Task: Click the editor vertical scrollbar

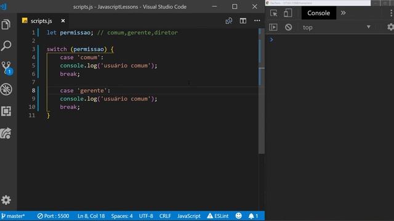Action: click(x=261, y=90)
